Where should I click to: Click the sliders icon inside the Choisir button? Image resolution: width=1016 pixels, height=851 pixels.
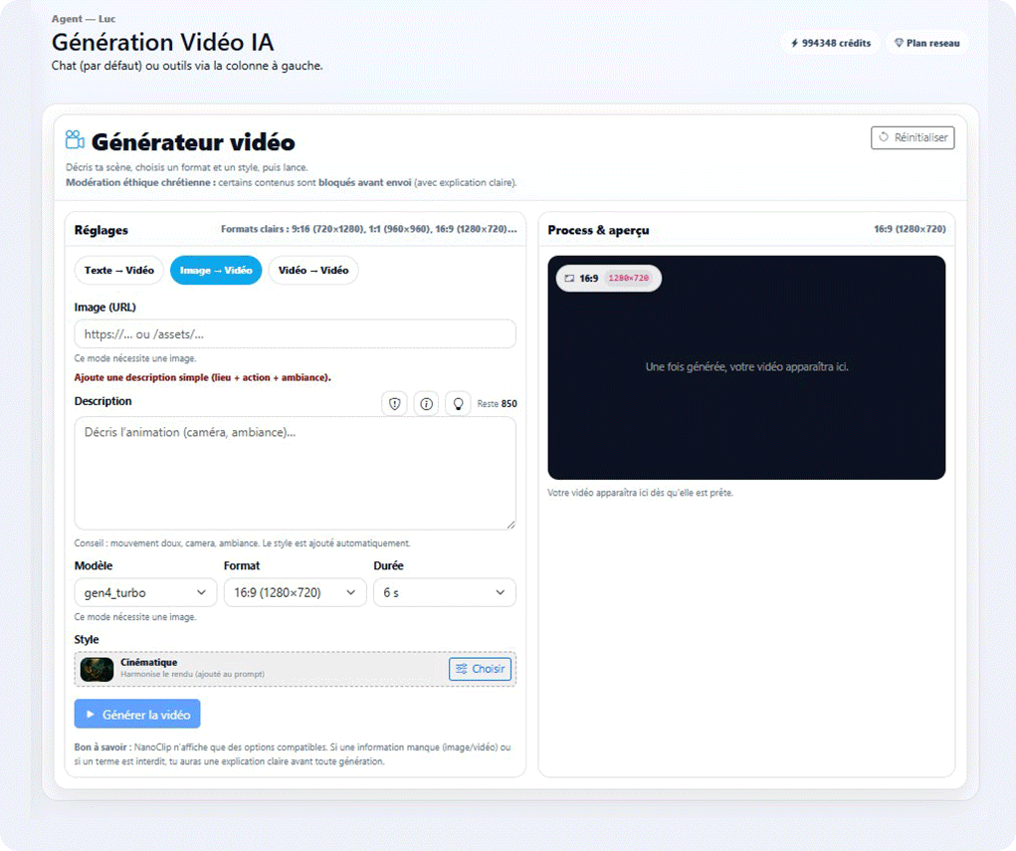[459, 669]
